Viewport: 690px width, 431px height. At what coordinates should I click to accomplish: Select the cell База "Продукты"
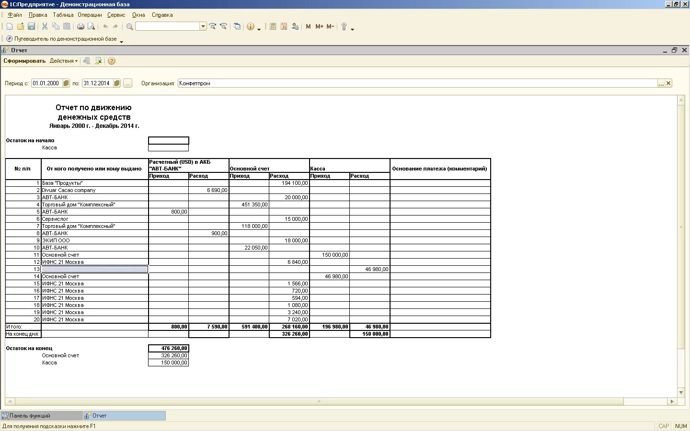(95, 183)
